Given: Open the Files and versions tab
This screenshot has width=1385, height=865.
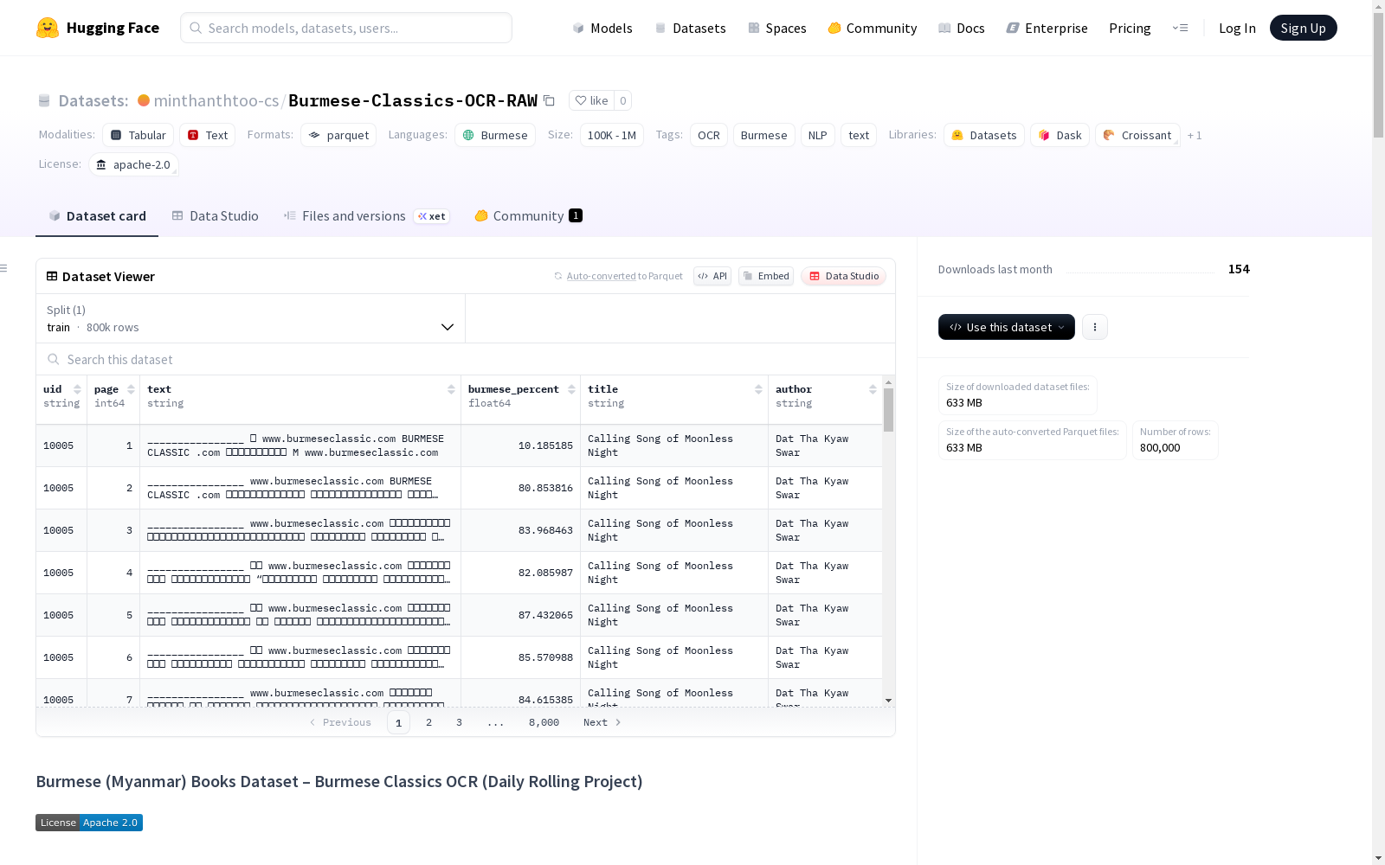Looking at the screenshot, I should pos(366,216).
